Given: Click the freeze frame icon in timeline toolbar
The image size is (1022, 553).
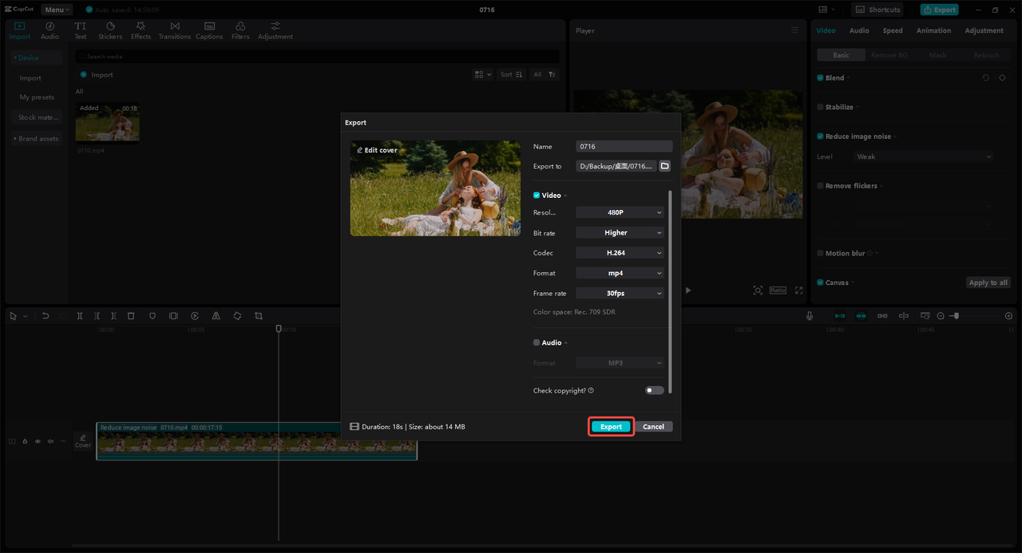Looking at the screenshot, I should point(173,316).
